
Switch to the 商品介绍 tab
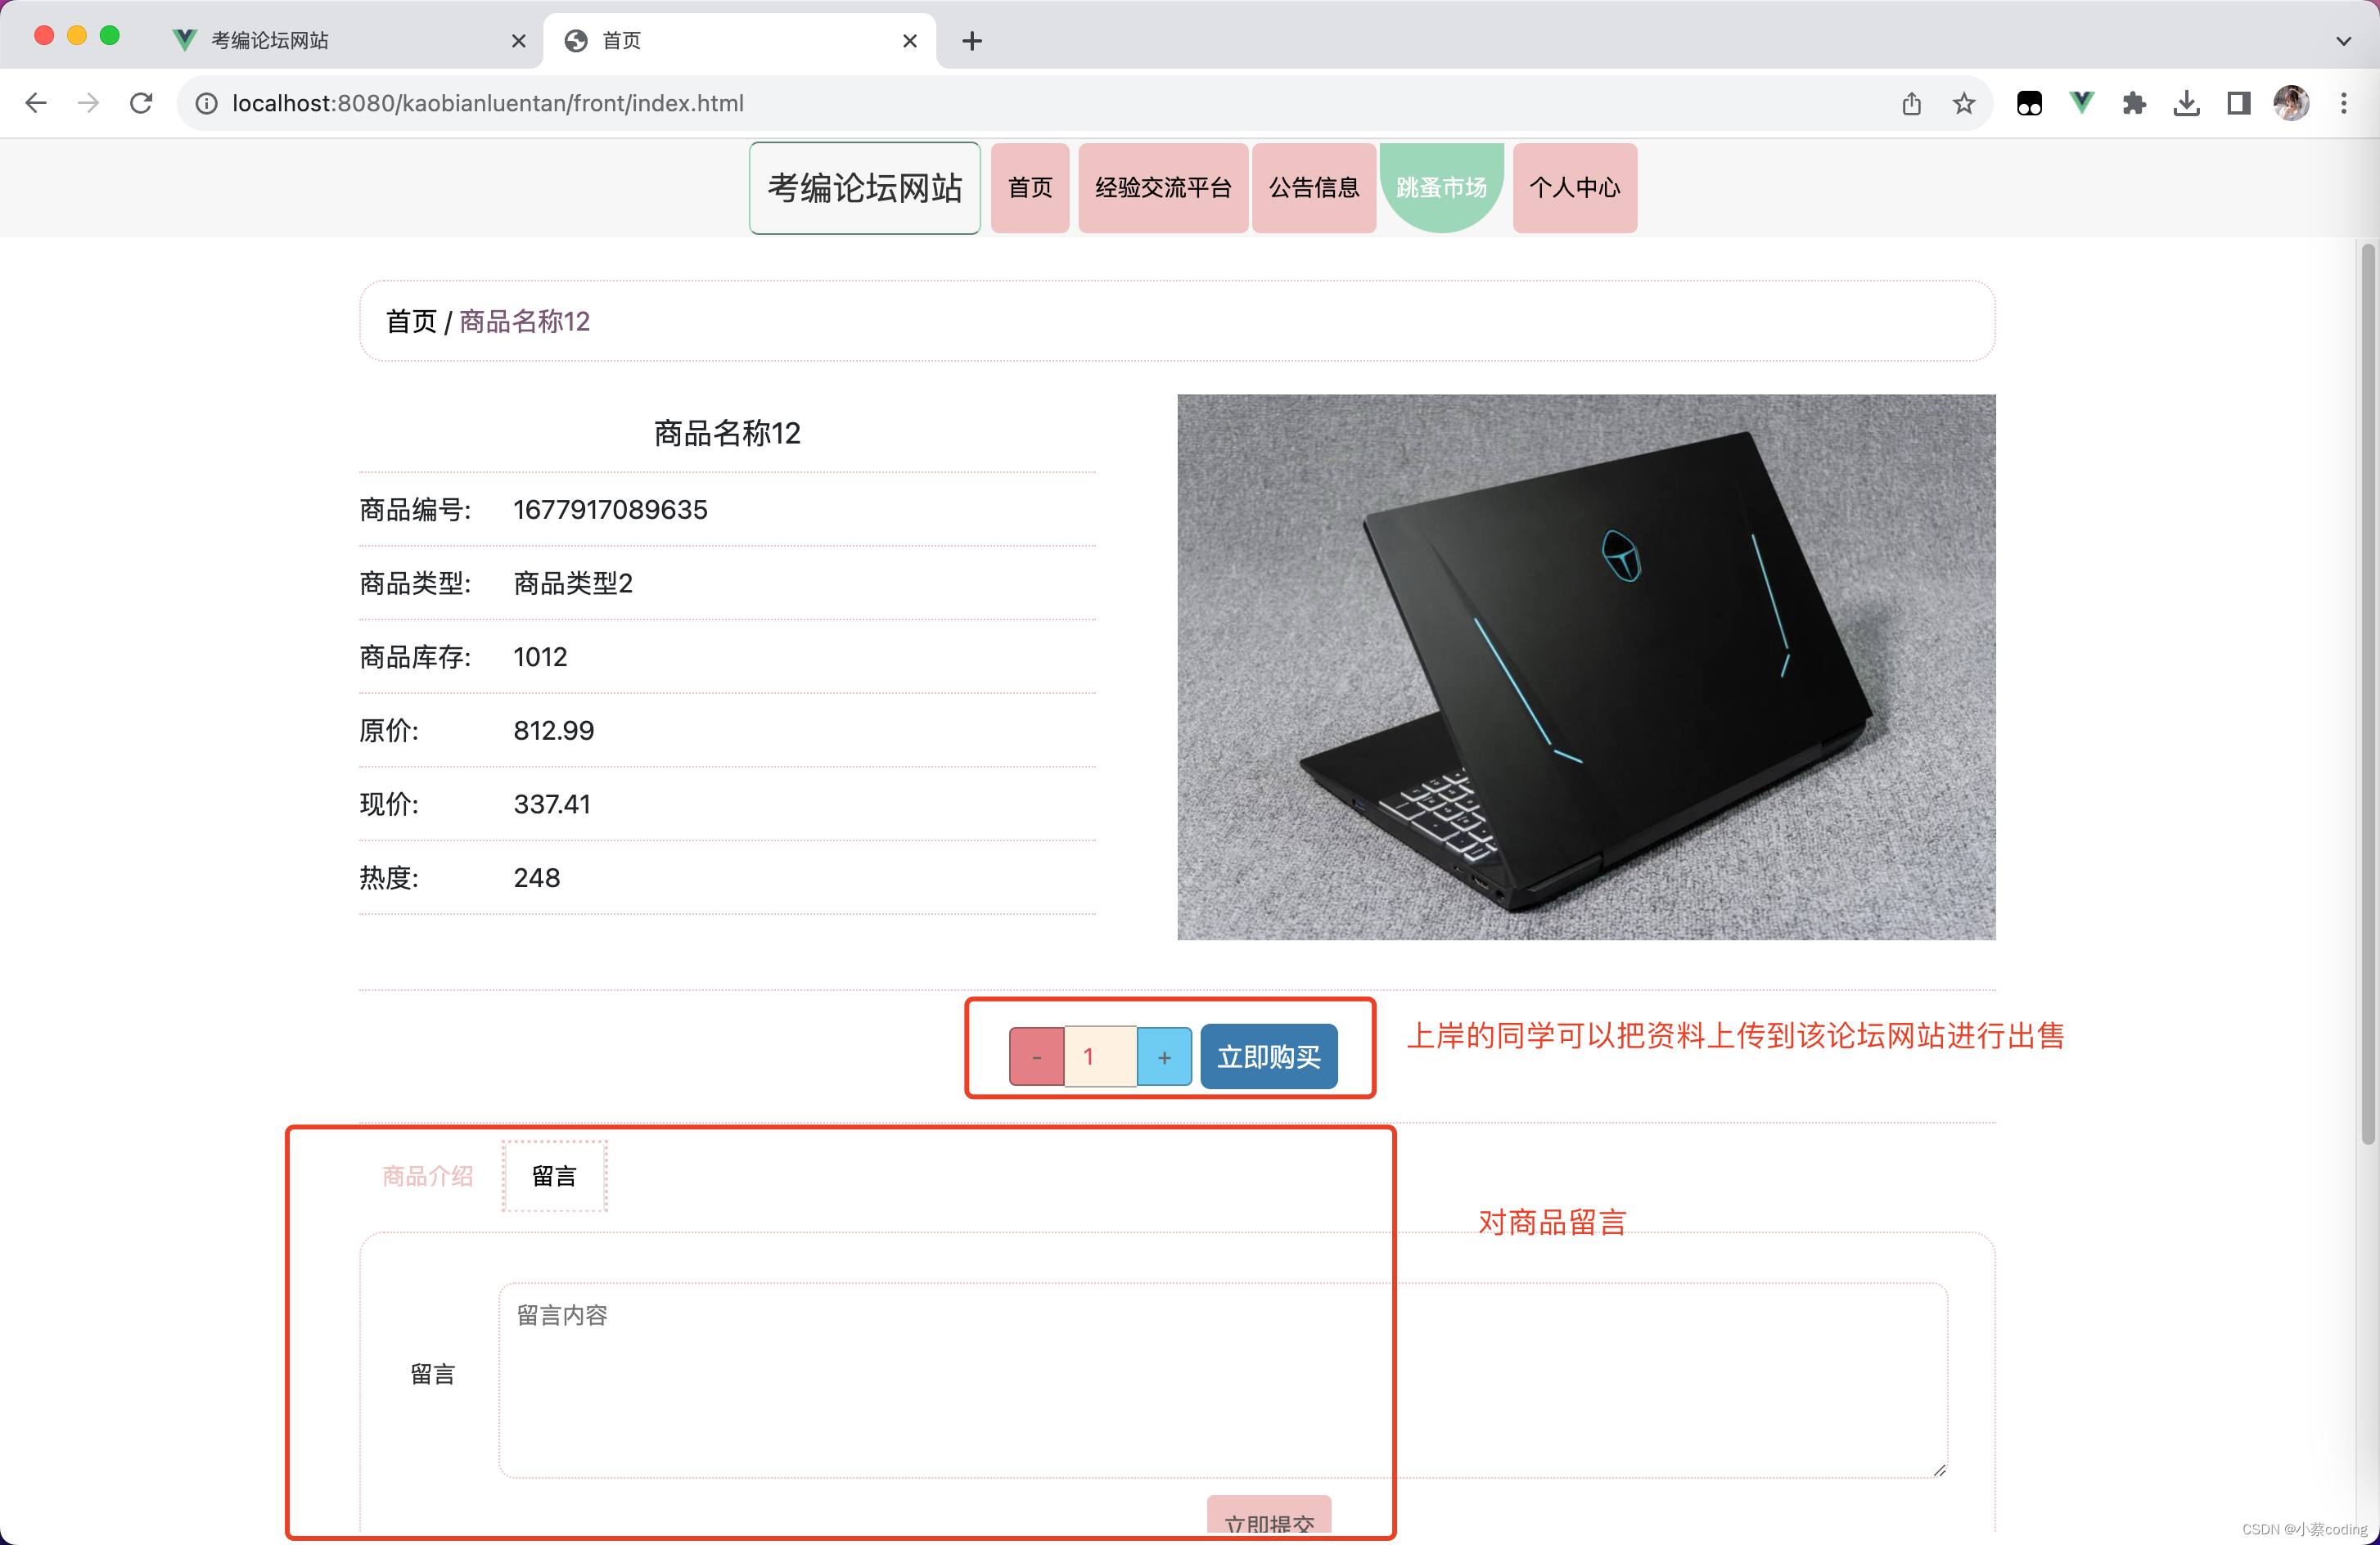click(427, 1176)
